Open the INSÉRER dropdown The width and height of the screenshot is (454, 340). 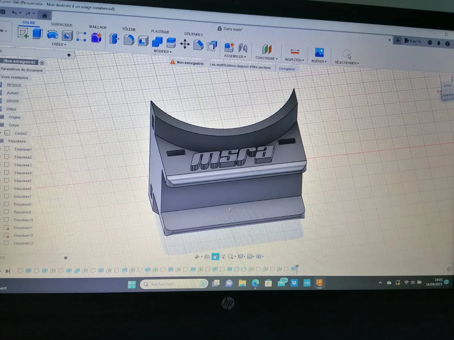click(319, 61)
